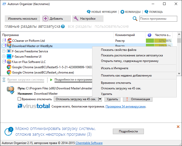The width and height of the screenshot is (182, 146).
Task: Click the green play arrow icon near Подробности
Action: 51,80
